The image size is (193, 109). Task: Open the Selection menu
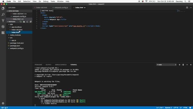[27, 1]
